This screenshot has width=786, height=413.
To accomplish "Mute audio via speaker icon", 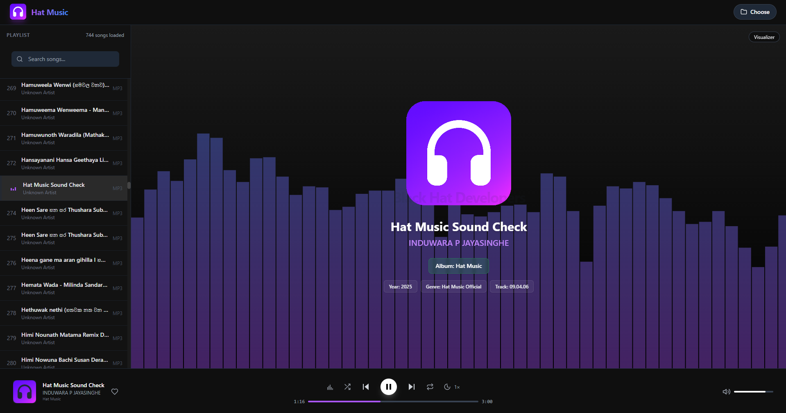I will click(x=726, y=392).
